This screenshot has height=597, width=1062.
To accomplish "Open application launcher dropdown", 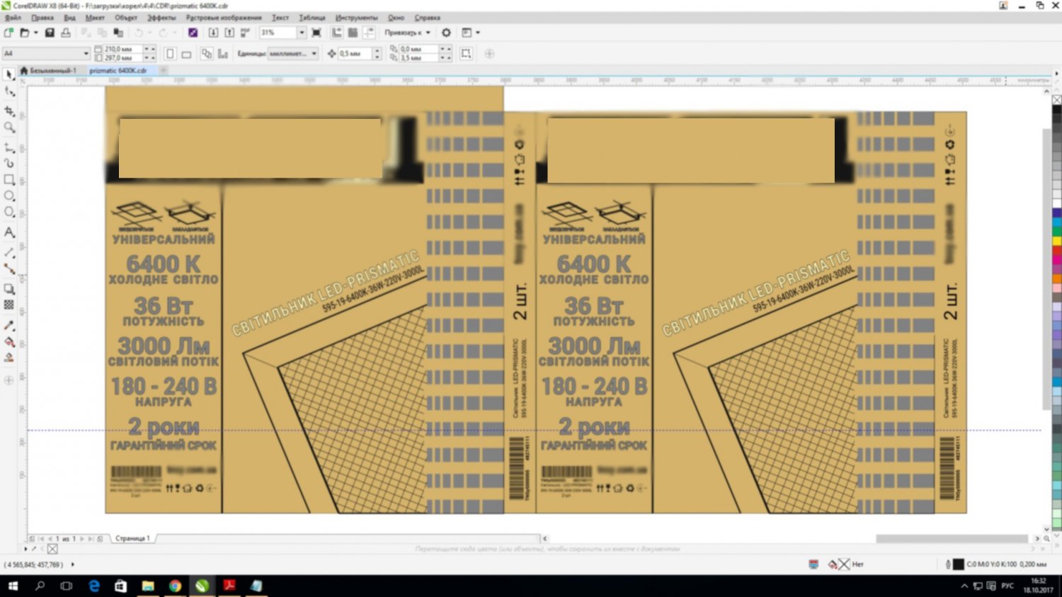I will [x=471, y=33].
